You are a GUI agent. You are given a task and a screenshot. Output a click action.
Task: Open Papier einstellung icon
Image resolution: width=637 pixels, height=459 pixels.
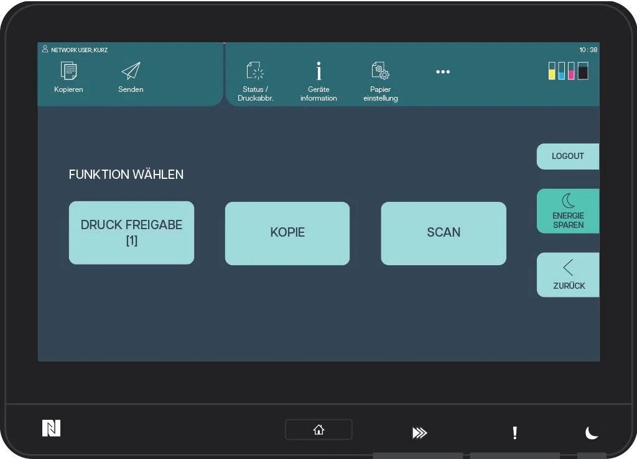tap(380, 71)
